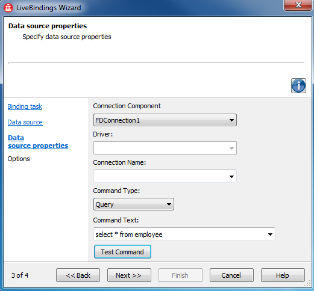Screen dimensions: 314x291
Task: Click the Finish button
Action: [x=180, y=275]
